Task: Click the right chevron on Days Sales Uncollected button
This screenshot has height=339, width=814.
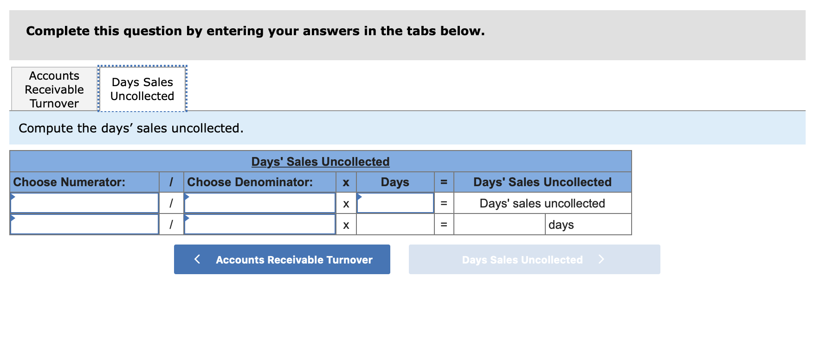Action: pyautogui.click(x=602, y=259)
